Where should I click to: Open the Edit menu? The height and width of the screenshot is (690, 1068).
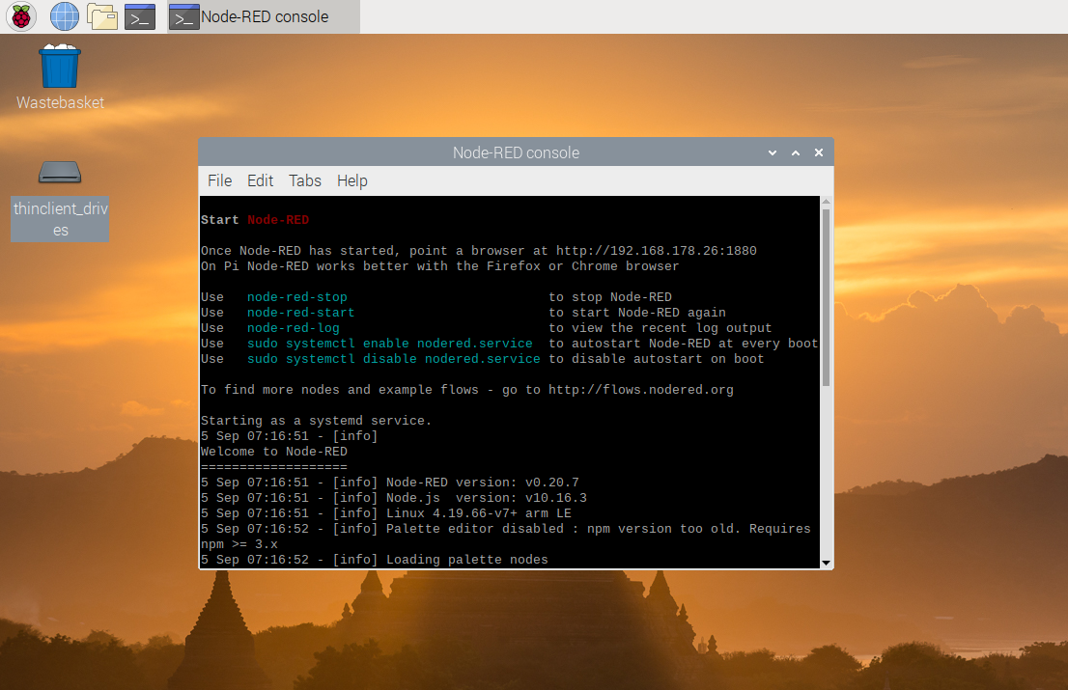(x=260, y=180)
